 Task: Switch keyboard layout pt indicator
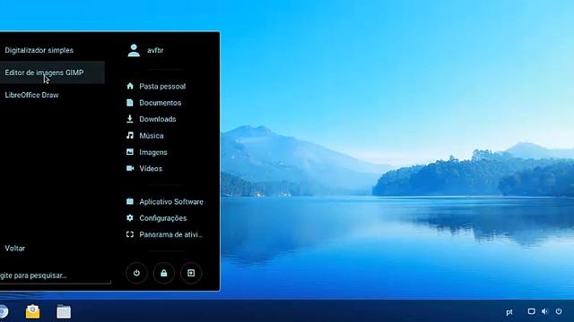pos(509,312)
